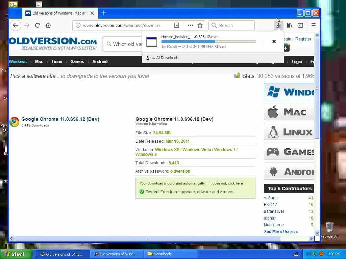This screenshot has height=259, width=346.
Task: Open a new tab with the plus button
Action: point(104,13)
